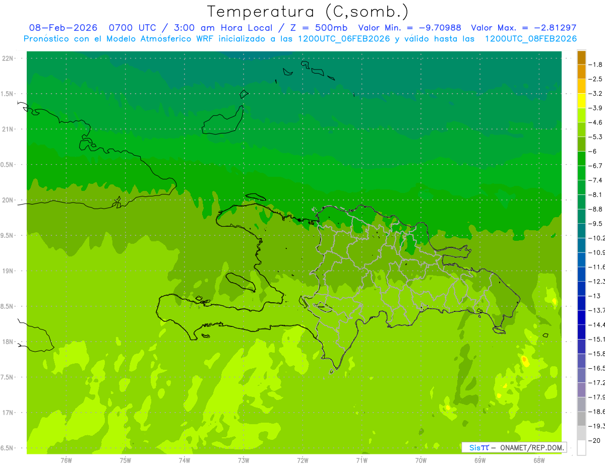Viewport: 605px width, 467px height.
Task: Click the "22N" latitude label
Action: coord(8,58)
